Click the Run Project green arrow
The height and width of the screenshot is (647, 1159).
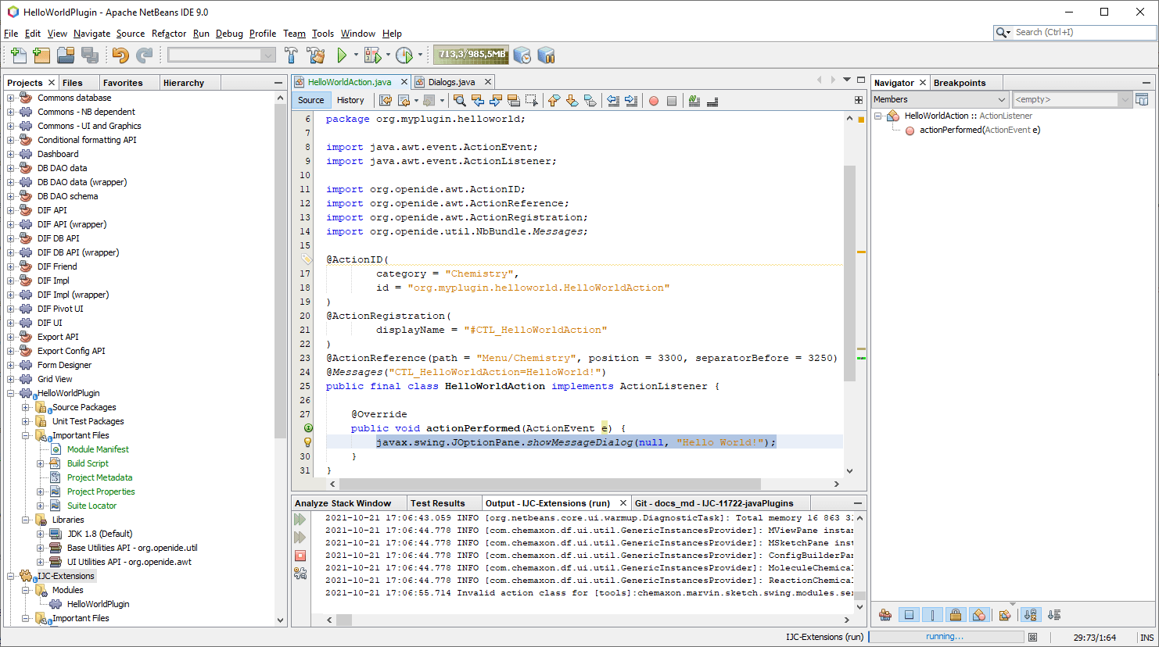click(342, 55)
